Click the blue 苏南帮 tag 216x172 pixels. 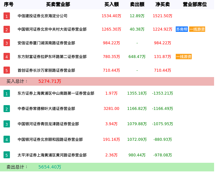pos(182,29)
